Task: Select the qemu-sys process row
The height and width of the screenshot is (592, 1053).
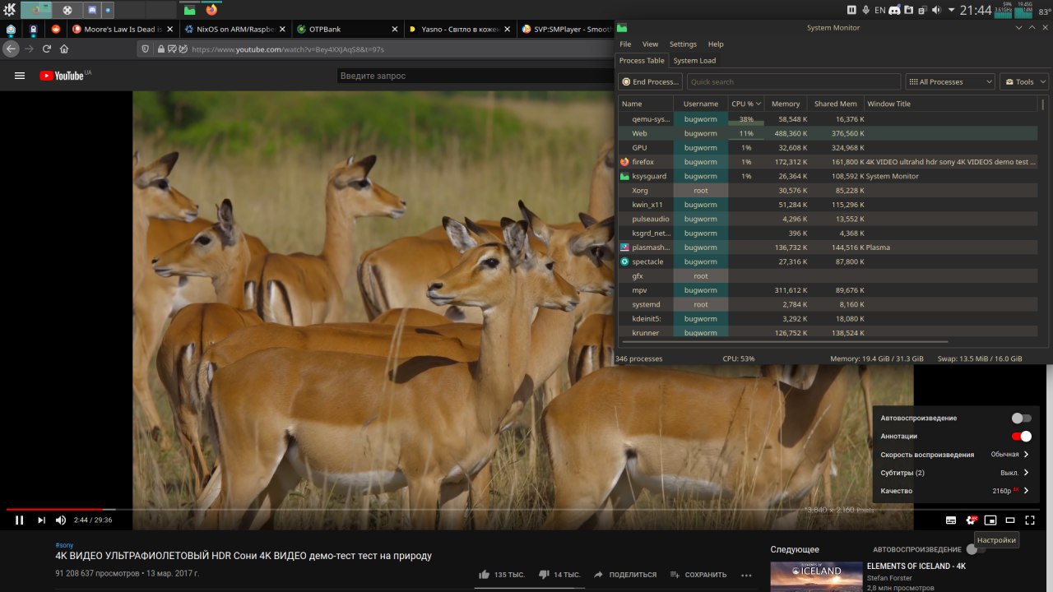Action: pos(828,119)
